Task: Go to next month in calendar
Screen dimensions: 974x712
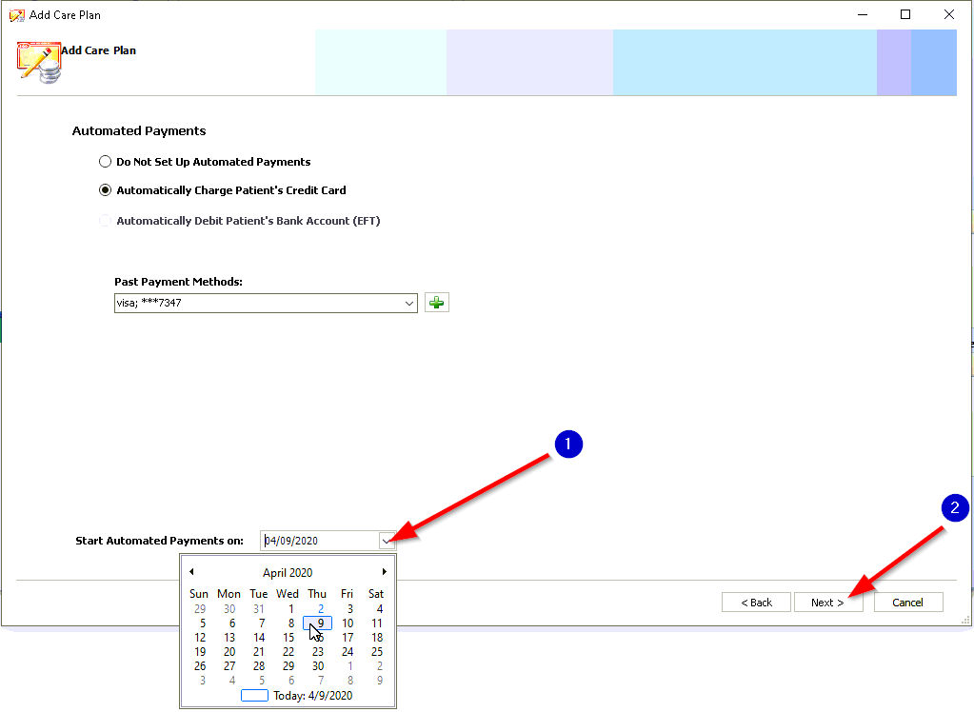Action: [385, 571]
